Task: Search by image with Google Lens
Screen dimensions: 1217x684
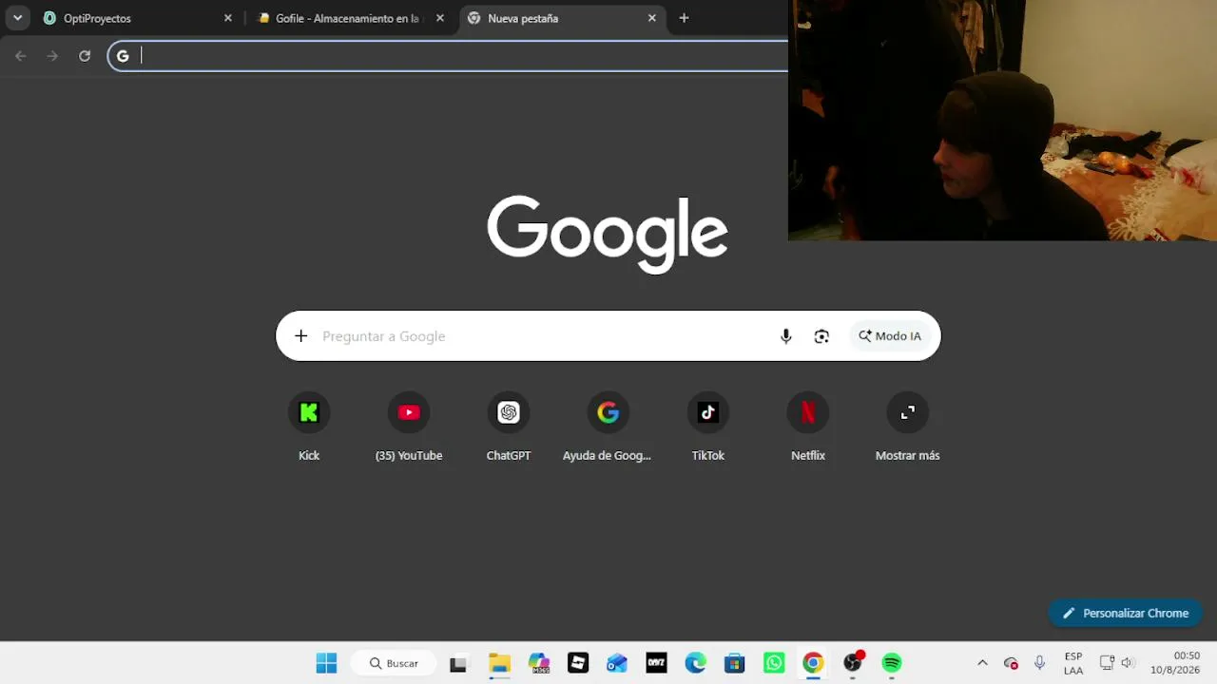Action: coord(822,336)
